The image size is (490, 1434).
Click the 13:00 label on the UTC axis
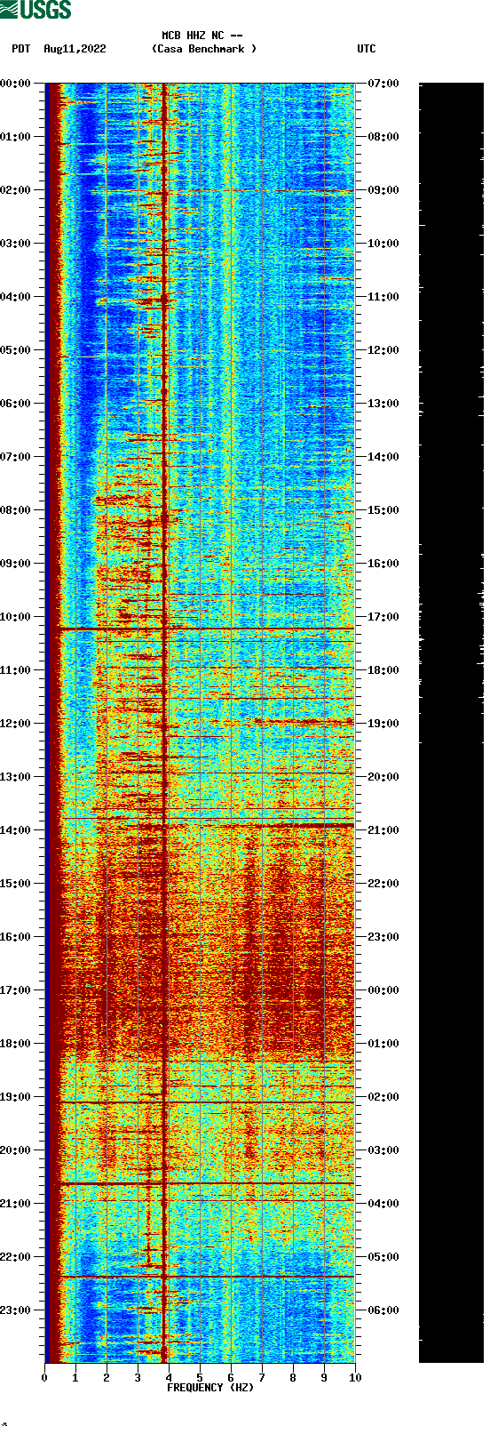coord(383,404)
